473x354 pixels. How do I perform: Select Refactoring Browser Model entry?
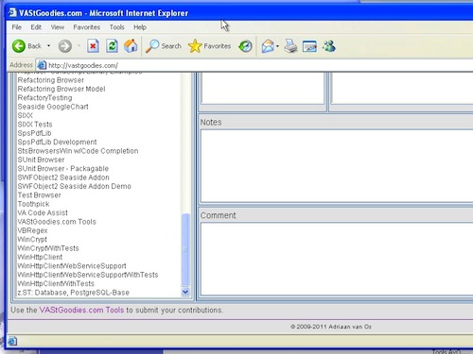click(x=61, y=89)
